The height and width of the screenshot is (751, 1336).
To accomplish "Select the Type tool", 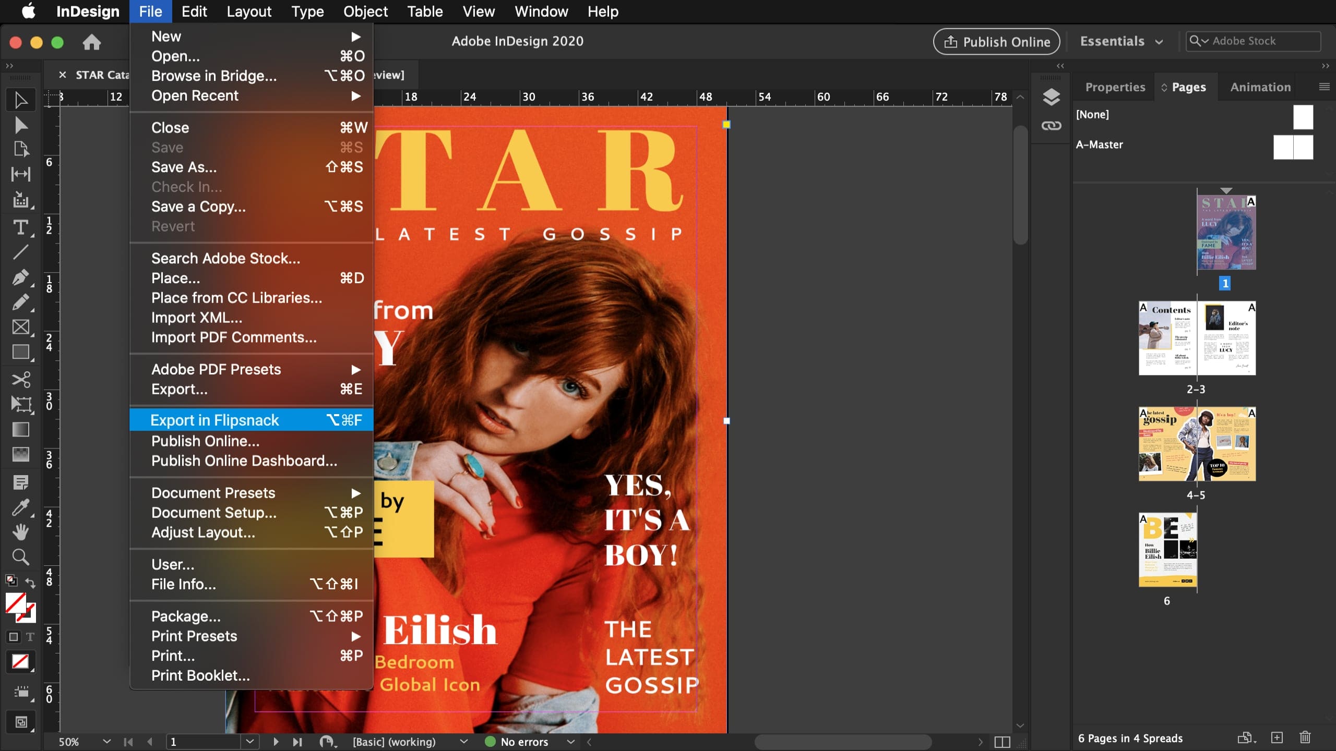I will click(21, 227).
